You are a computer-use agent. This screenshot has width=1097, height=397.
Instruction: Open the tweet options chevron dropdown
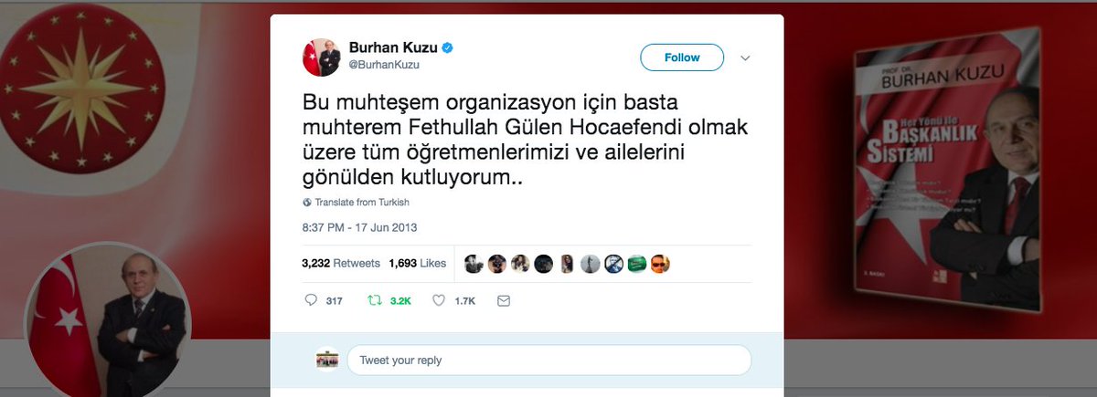(745, 57)
